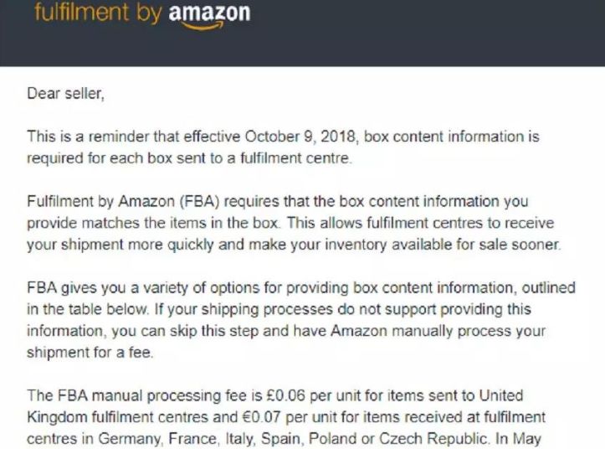This screenshot has width=605, height=449.
Task: Click the 'October 9, 2018' date text
Action: pos(300,137)
